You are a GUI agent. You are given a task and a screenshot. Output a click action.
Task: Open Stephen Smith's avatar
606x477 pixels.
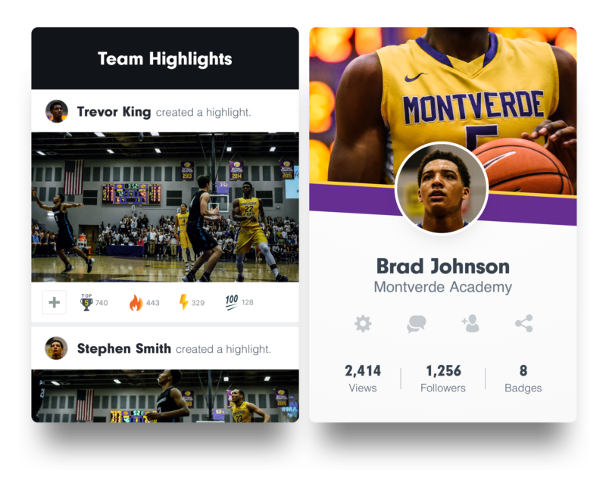coord(56,348)
